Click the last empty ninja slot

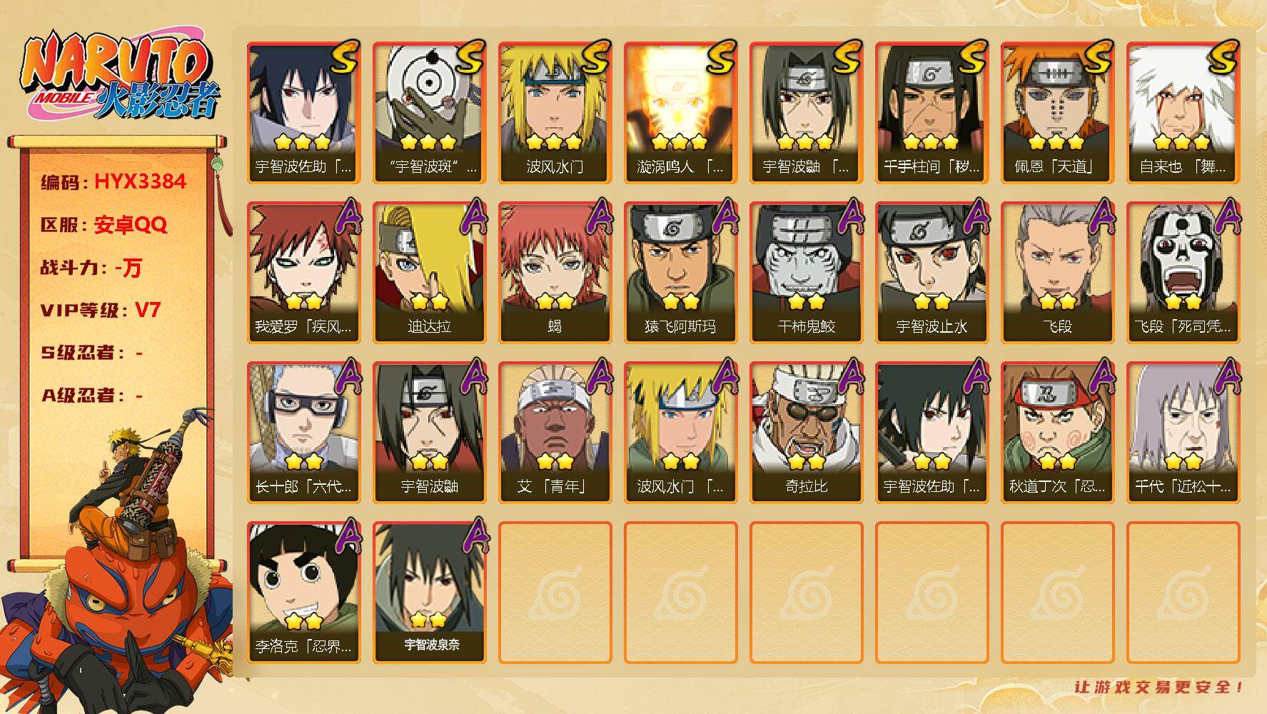pos(1183,593)
